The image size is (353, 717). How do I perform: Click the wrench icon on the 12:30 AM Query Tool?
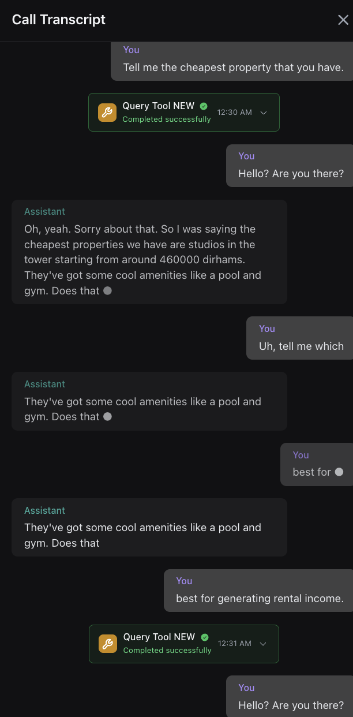tap(107, 113)
